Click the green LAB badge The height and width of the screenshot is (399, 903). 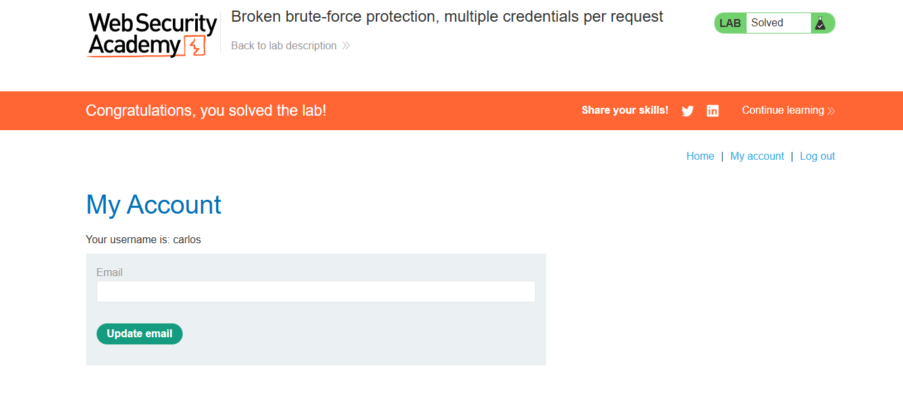click(730, 23)
